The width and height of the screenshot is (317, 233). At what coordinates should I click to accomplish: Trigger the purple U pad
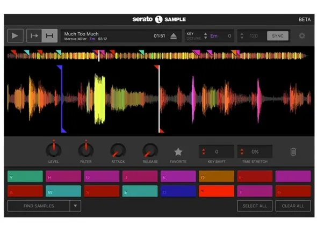click(102, 177)
